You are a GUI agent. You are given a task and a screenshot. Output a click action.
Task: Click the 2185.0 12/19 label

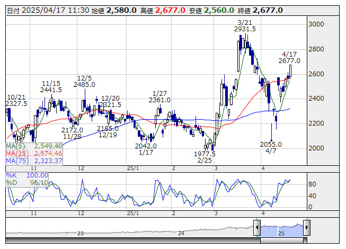tap(108, 132)
